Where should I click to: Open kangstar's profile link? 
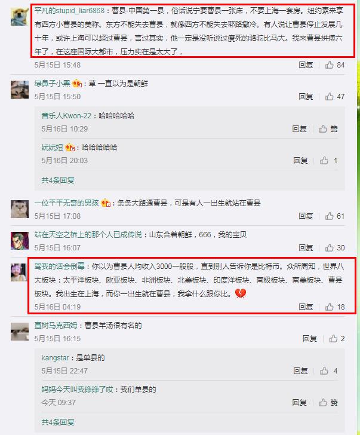click(55, 357)
